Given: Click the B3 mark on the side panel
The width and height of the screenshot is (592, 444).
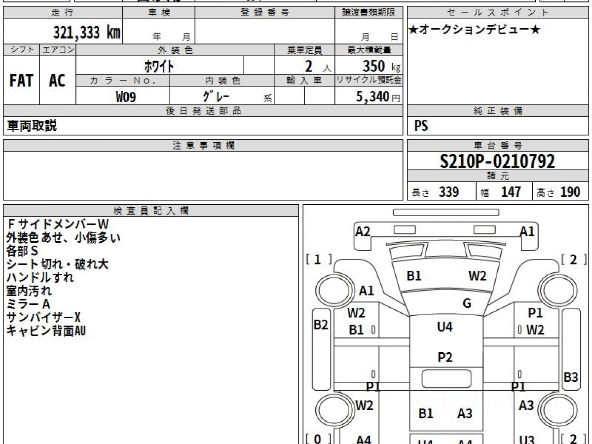Looking at the screenshot, I should pyautogui.click(x=571, y=377).
